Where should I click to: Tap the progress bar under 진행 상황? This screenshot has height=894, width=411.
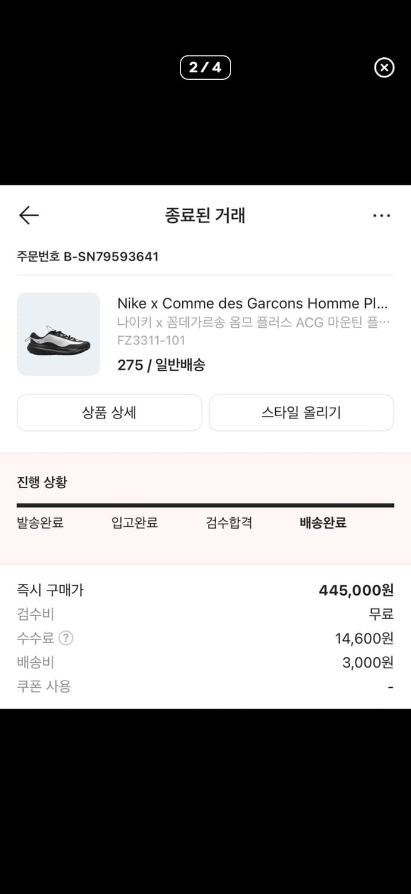(205, 504)
